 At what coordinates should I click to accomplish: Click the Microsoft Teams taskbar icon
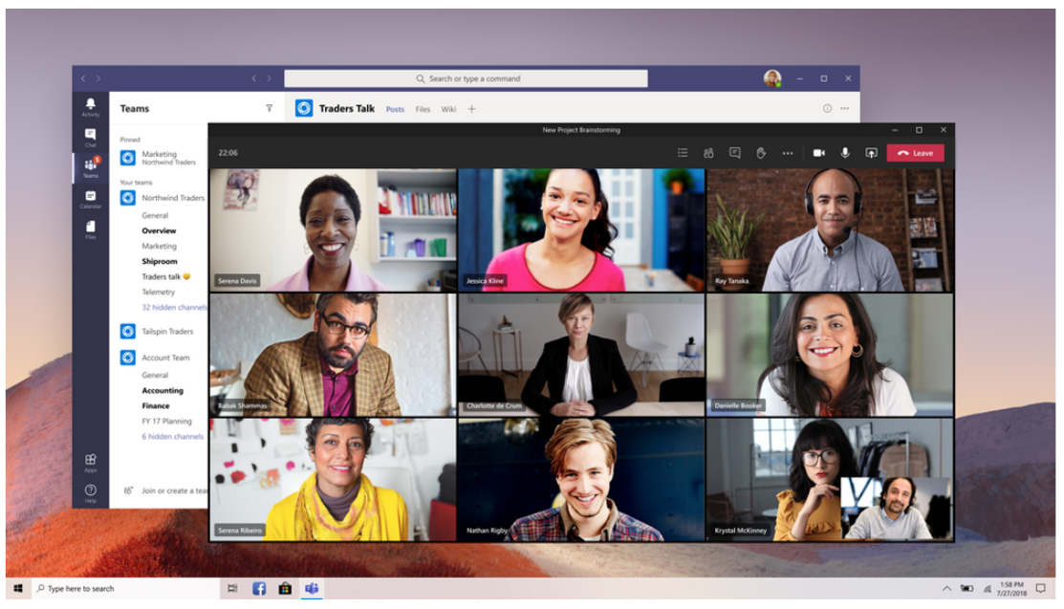pos(312,588)
